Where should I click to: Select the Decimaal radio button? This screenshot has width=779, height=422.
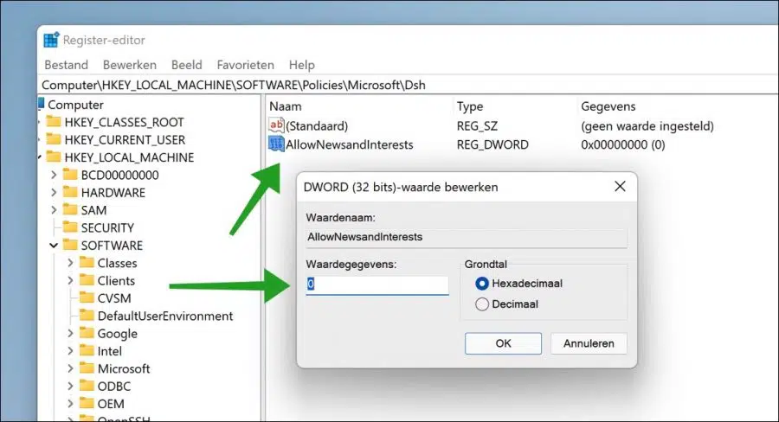tap(481, 304)
